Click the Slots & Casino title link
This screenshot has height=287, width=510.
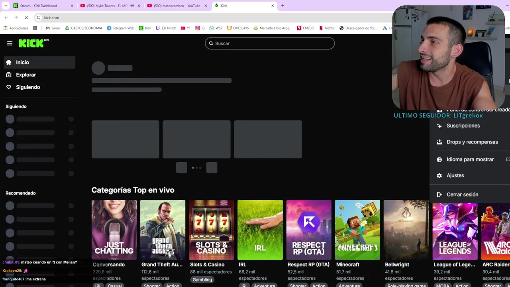[x=207, y=265]
